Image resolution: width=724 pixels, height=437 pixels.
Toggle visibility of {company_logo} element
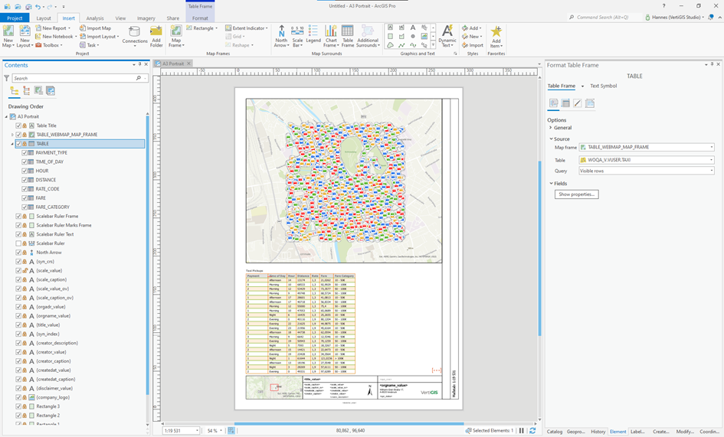pos(18,397)
